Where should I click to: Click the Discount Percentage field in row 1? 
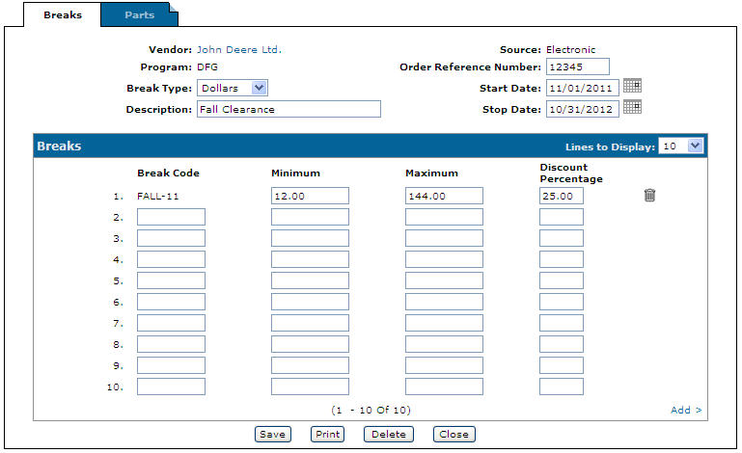(x=562, y=196)
